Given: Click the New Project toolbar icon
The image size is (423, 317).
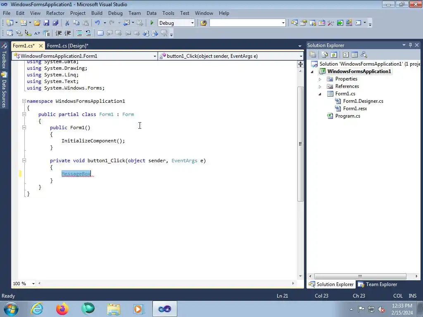Looking at the screenshot, I should point(10,23).
